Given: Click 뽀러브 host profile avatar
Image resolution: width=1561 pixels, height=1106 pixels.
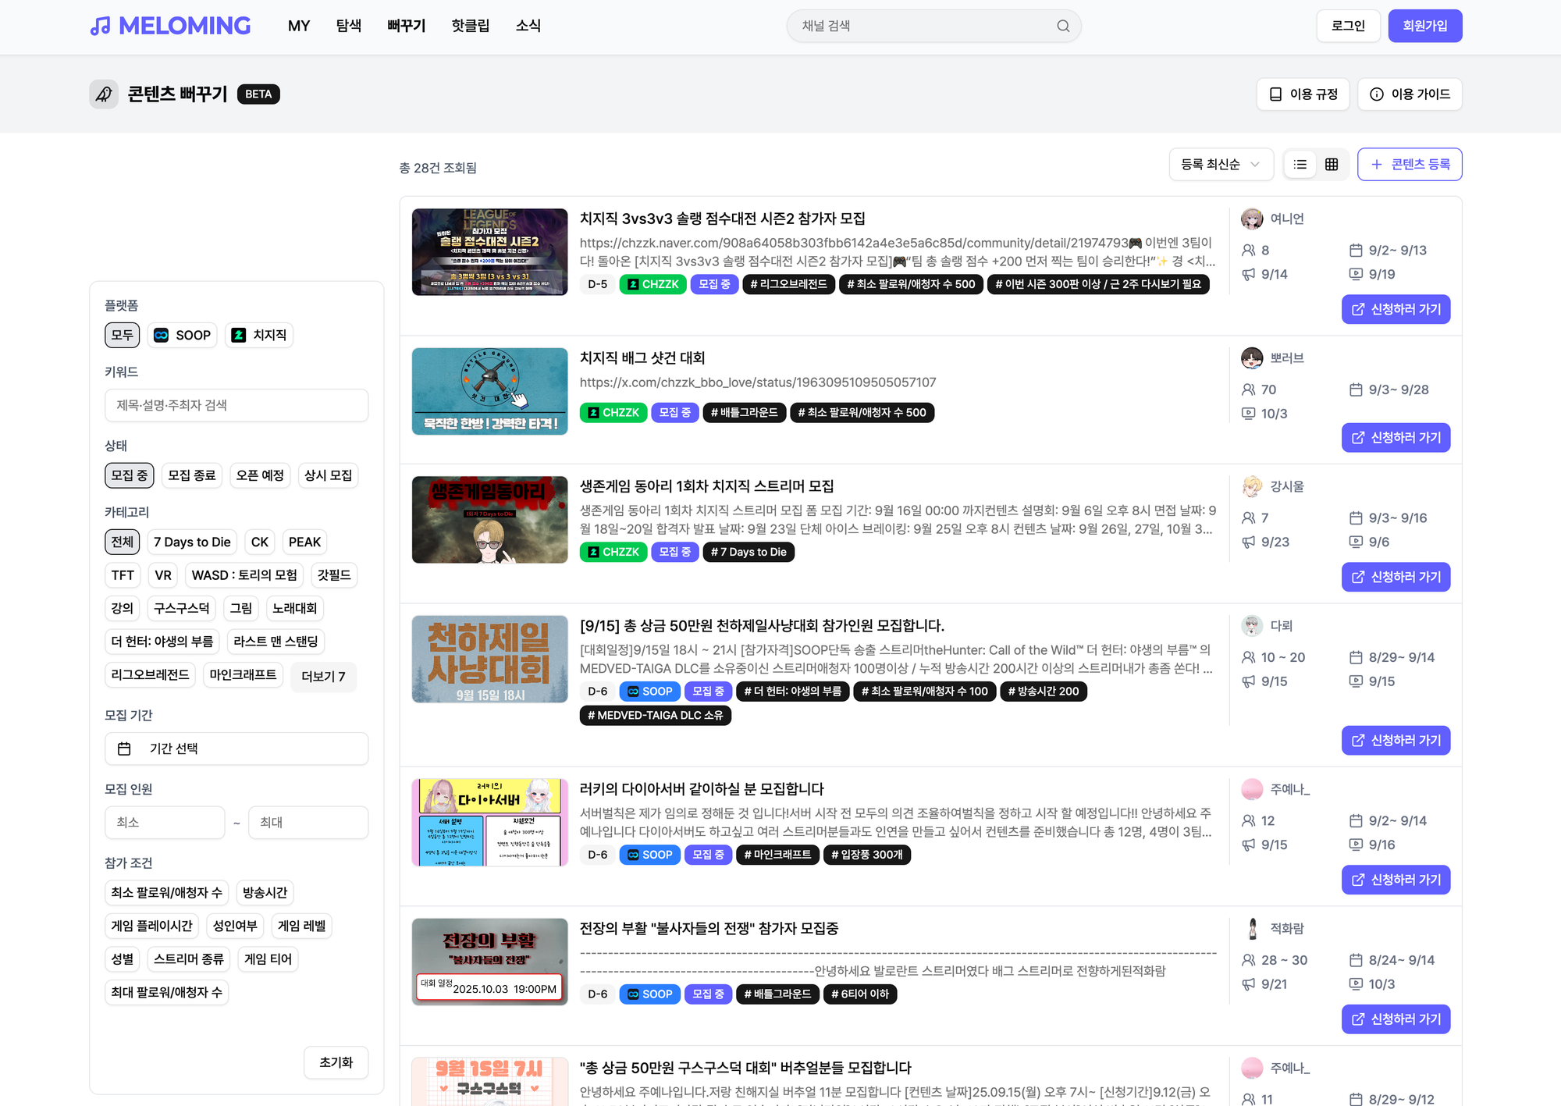Looking at the screenshot, I should (1252, 358).
